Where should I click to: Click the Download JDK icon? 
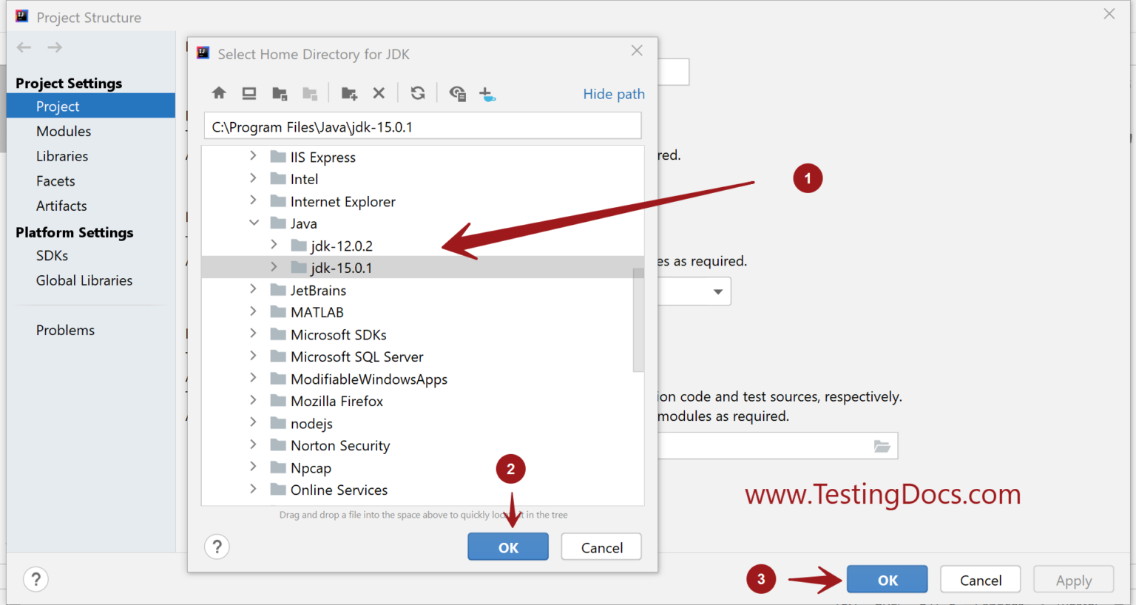coord(487,93)
